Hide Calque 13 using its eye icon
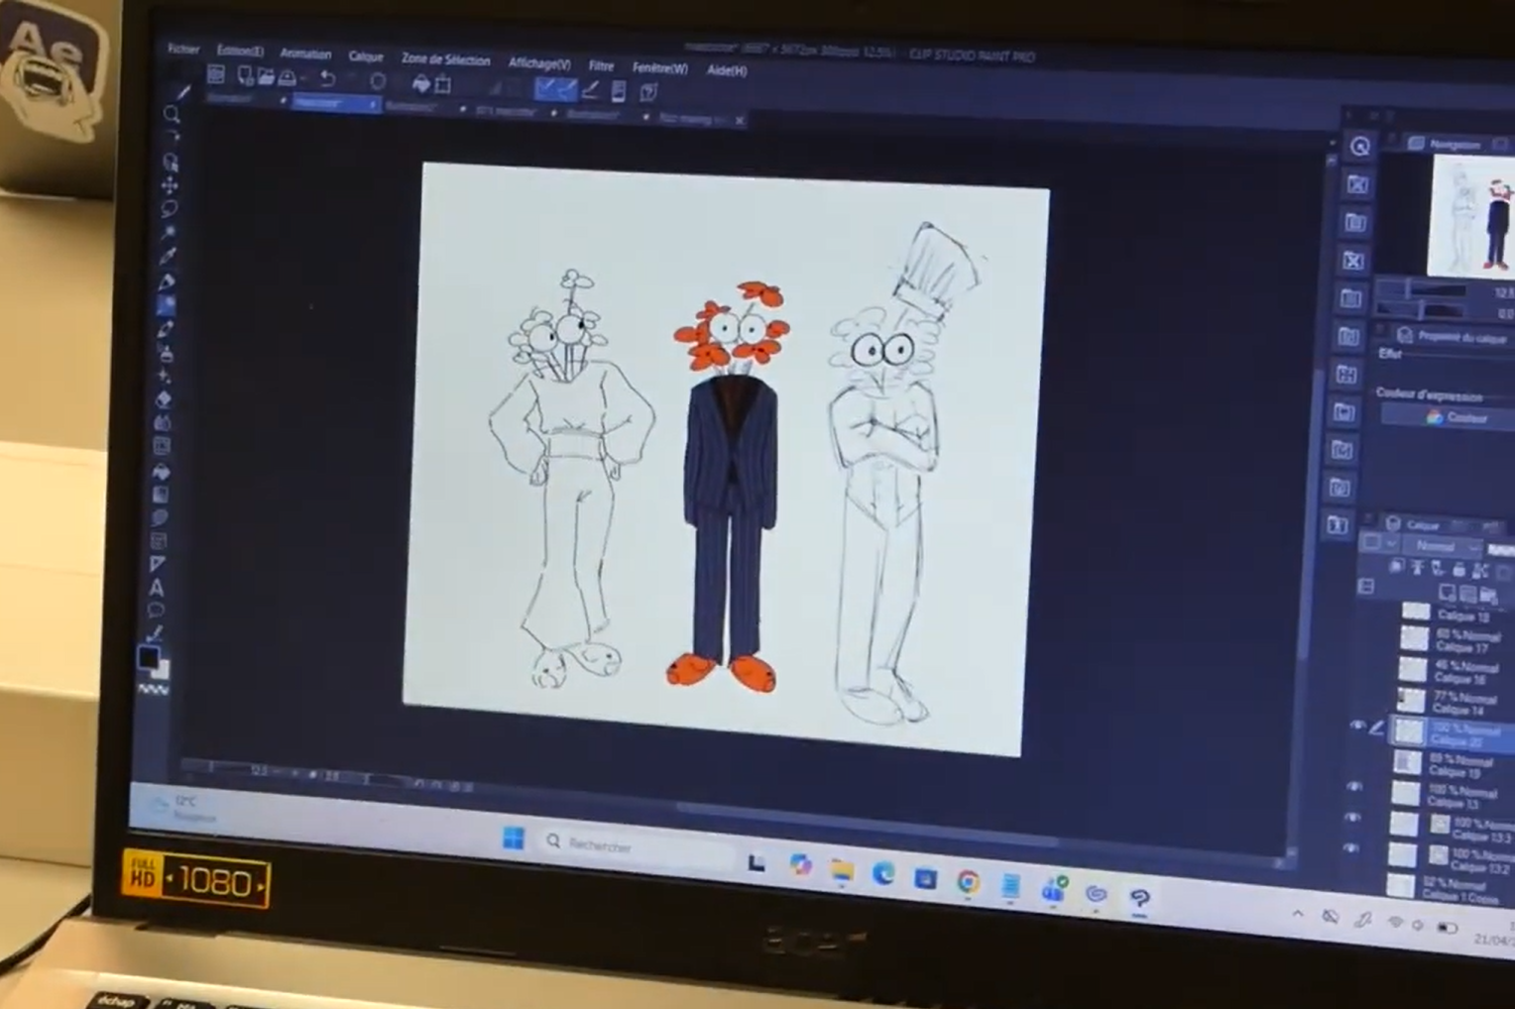Screen dimensions: 1515x1009 coord(1354,787)
